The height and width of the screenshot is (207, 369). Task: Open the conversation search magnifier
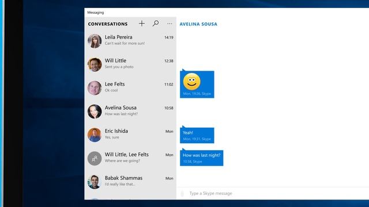click(x=156, y=24)
